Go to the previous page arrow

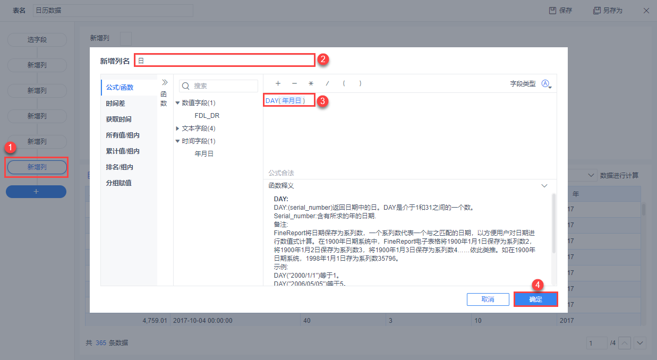click(x=626, y=344)
